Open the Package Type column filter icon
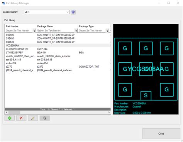183x142 pixels. 107,30
